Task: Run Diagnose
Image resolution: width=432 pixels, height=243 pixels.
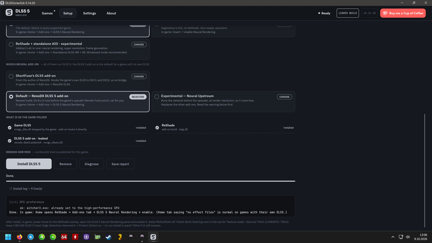Action: pos(91,164)
